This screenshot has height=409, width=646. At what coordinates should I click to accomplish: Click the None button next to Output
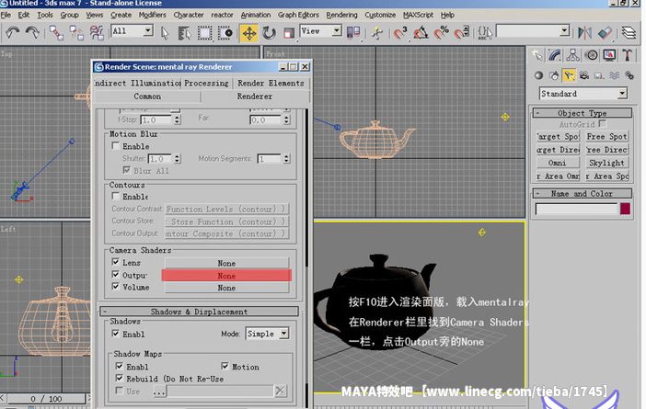[226, 276]
